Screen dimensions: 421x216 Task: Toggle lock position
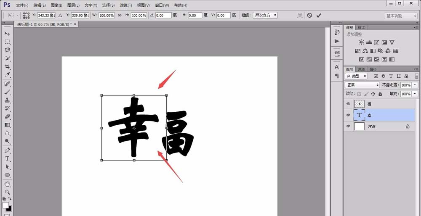coord(373,94)
